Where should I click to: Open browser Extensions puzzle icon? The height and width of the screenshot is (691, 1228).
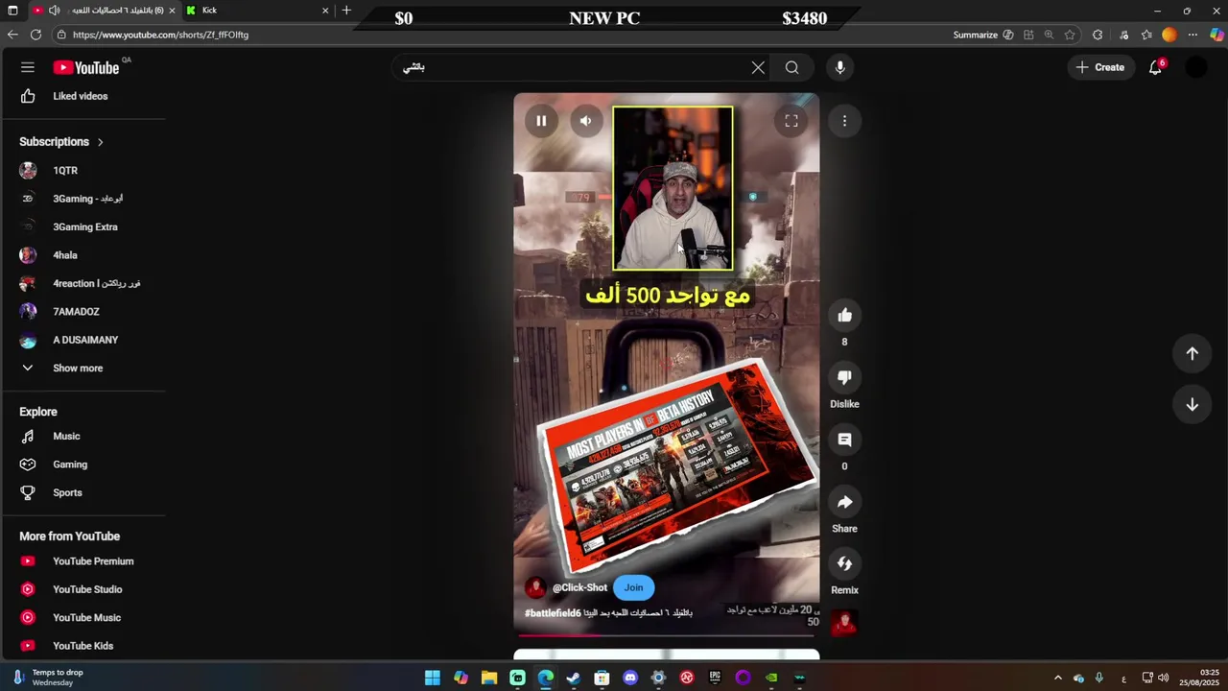pyautogui.click(x=1098, y=35)
